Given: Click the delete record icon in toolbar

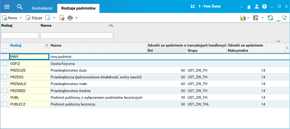Looking at the screenshot, I should [x=62, y=18].
